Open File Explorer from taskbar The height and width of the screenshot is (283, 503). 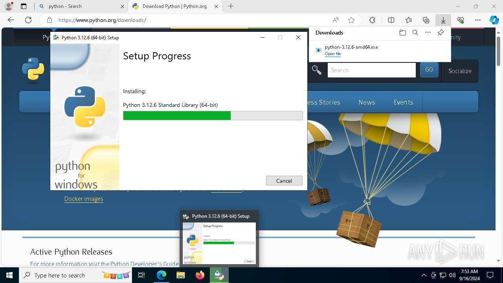(x=180, y=275)
